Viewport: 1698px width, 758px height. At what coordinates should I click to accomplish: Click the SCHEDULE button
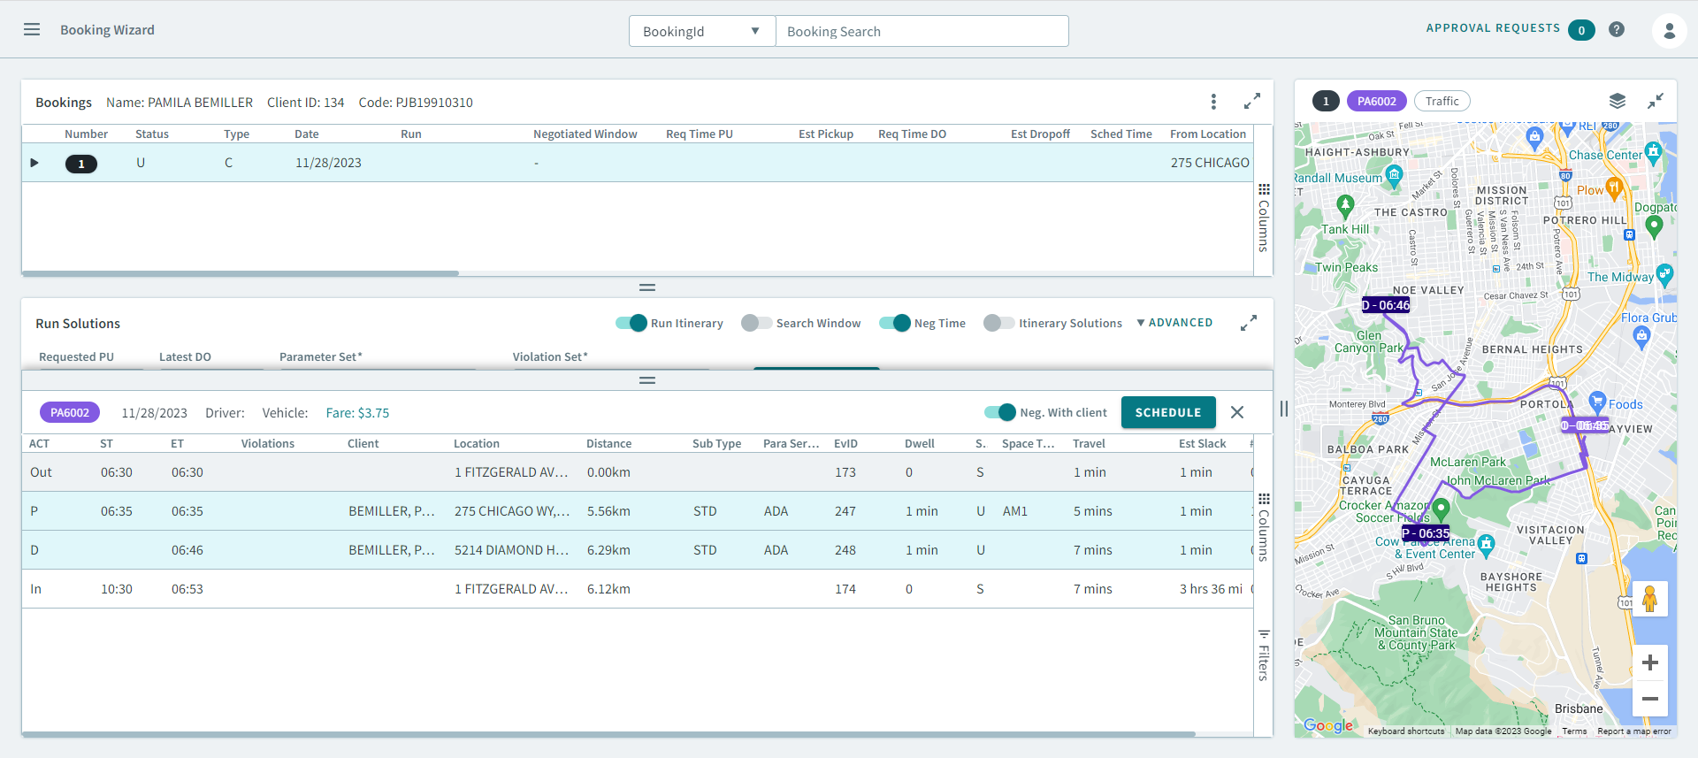(x=1168, y=412)
